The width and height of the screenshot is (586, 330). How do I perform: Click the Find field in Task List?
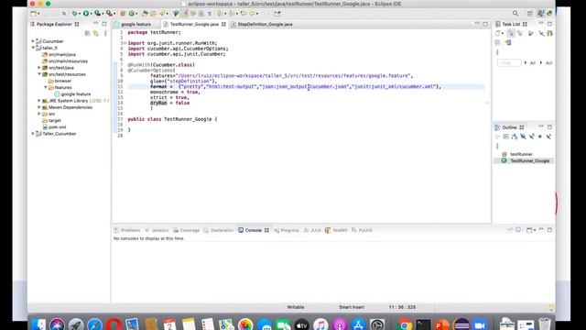[509, 63]
